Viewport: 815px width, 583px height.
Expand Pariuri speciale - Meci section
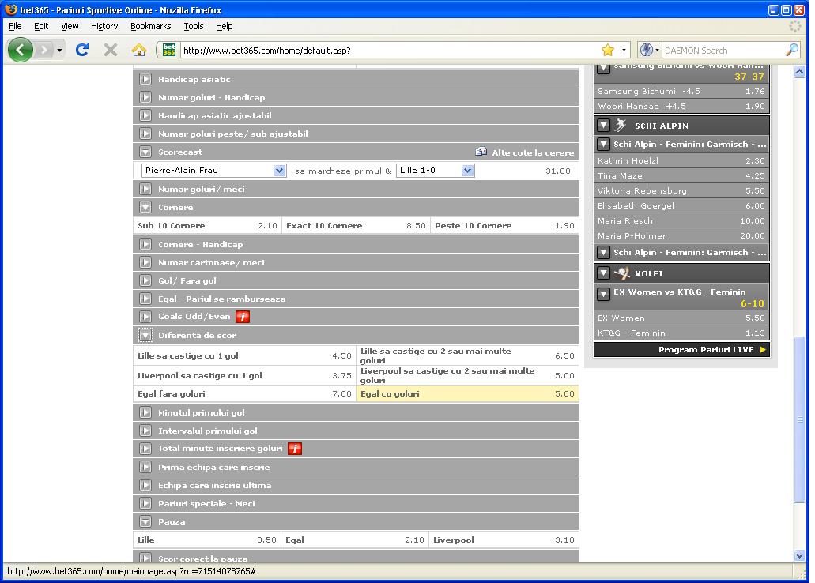(x=145, y=503)
